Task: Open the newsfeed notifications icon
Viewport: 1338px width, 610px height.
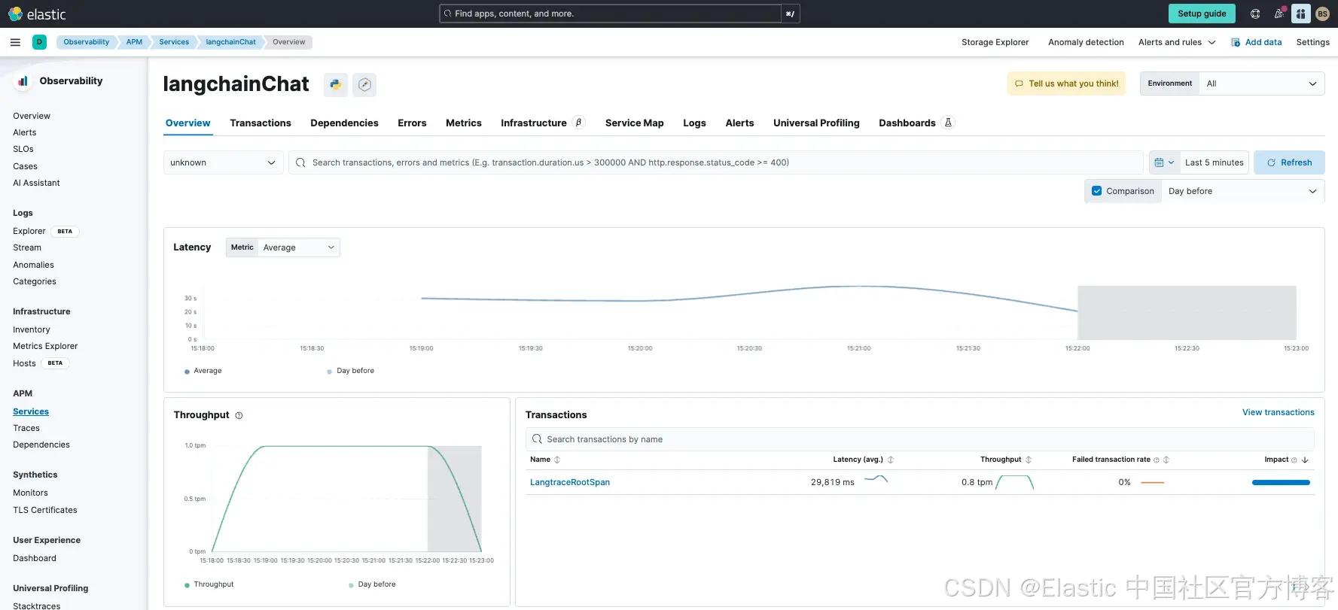Action: (x=1279, y=14)
